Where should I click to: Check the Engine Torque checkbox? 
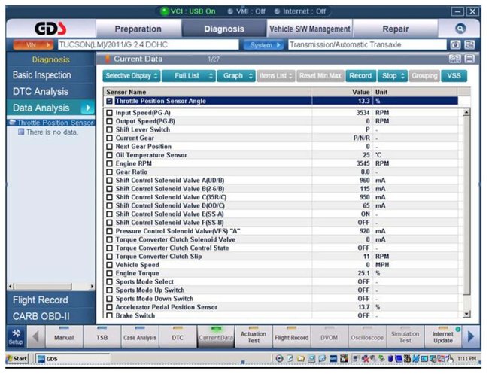pyautogui.click(x=109, y=273)
